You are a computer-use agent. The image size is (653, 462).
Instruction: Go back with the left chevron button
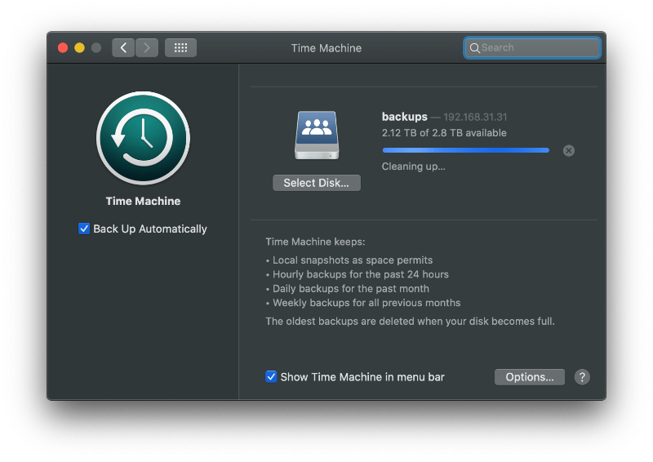pos(123,47)
